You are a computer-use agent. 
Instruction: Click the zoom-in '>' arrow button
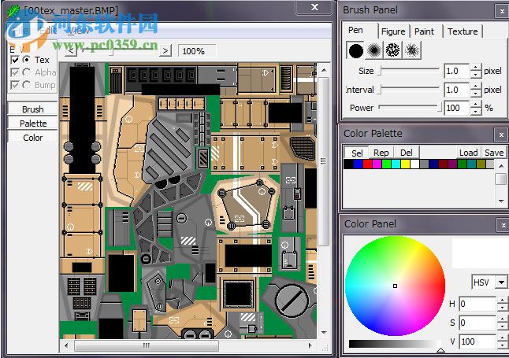tap(165, 50)
